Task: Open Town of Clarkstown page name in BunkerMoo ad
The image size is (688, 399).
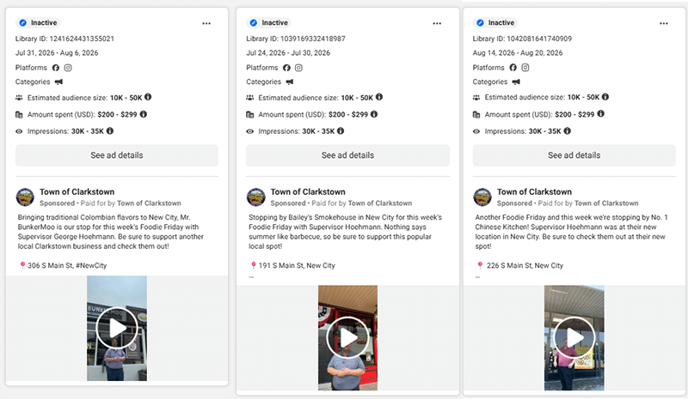Action: click(x=77, y=192)
